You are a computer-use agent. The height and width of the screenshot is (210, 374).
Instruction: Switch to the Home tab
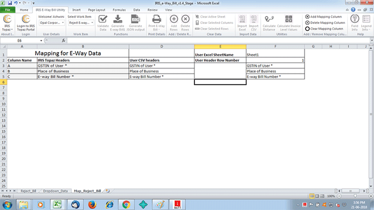[x=24, y=10]
